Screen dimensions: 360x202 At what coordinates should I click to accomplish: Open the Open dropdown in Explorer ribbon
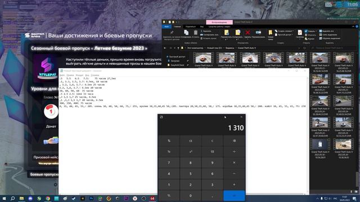tap(311, 31)
